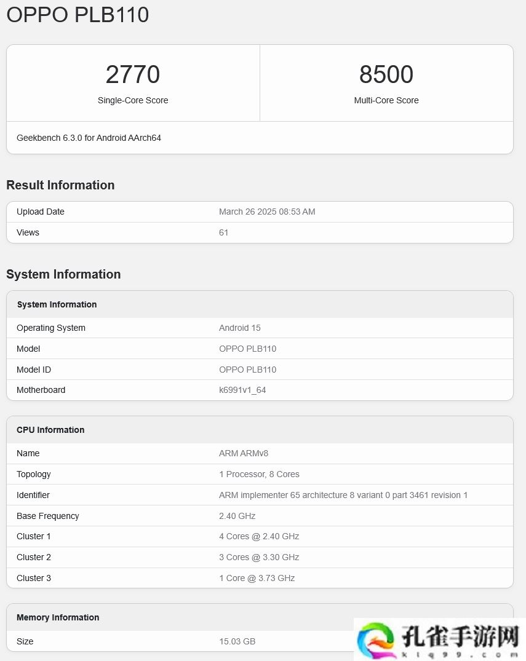Image resolution: width=526 pixels, height=661 pixels.
Task: Select the 4 Cores @ 2.40 GHz value
Action: click(259, 536)
